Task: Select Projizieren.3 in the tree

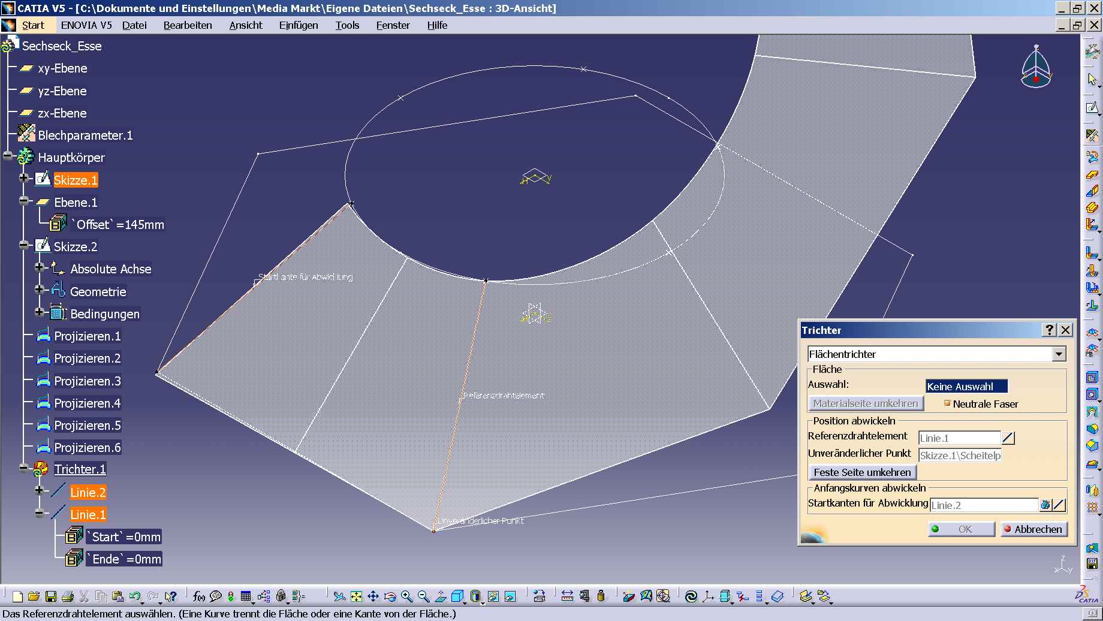Action: point(88,381)
